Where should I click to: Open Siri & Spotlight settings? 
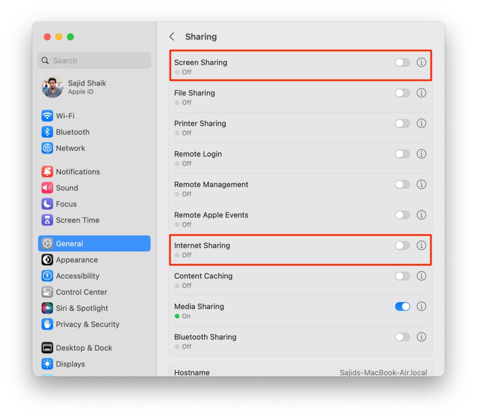[x=94, y=308]
